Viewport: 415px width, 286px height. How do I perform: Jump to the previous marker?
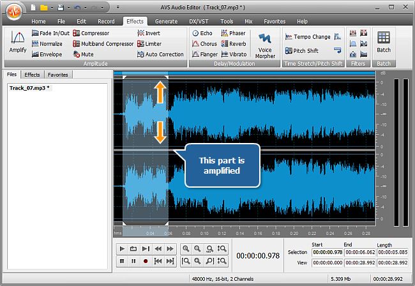pyautogui.click(x=158, y=261)
